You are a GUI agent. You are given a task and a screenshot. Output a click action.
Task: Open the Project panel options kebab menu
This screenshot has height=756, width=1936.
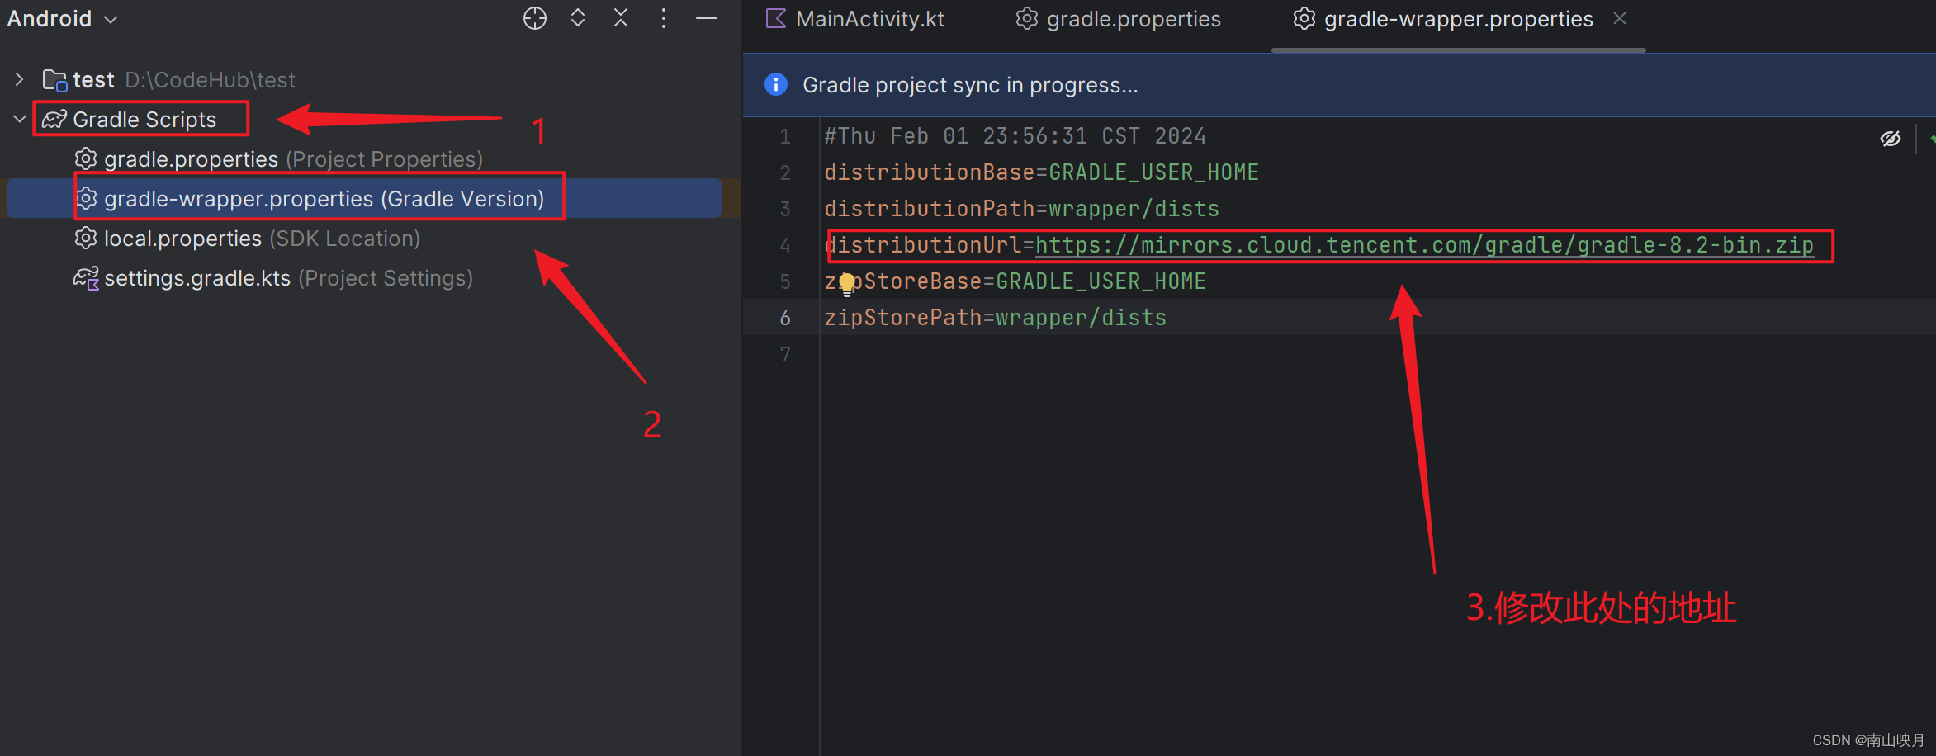click(x=663, y=17)
